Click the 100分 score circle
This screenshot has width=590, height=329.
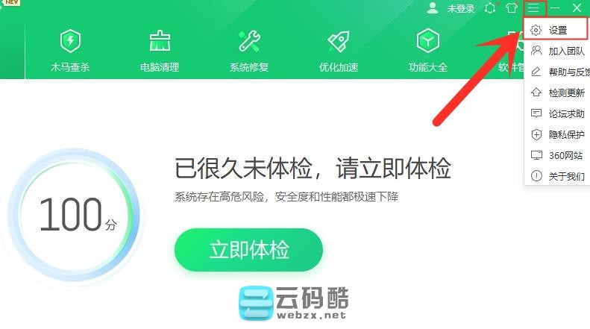(74, 215)
